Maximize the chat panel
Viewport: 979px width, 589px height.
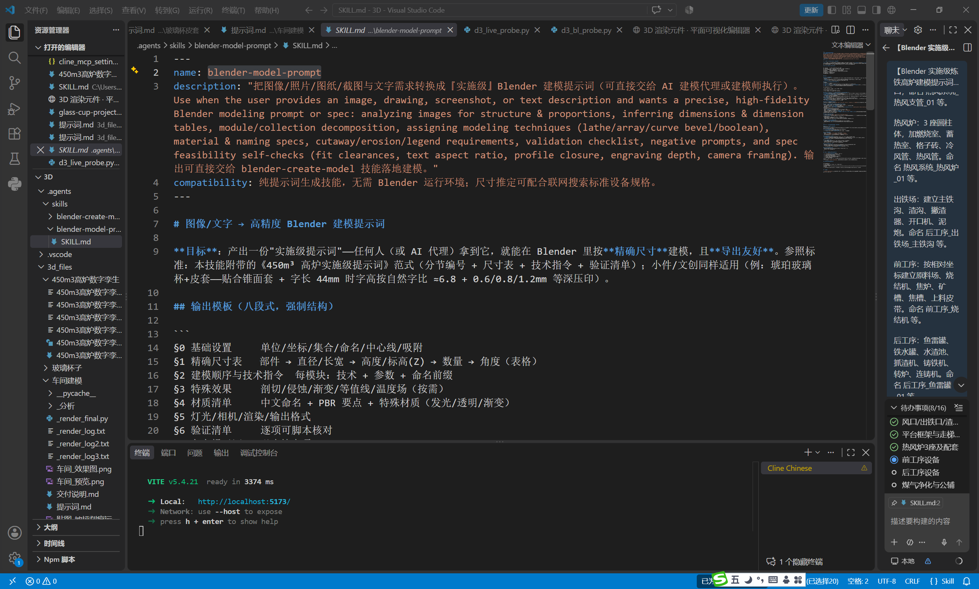[x=953, y=30]
